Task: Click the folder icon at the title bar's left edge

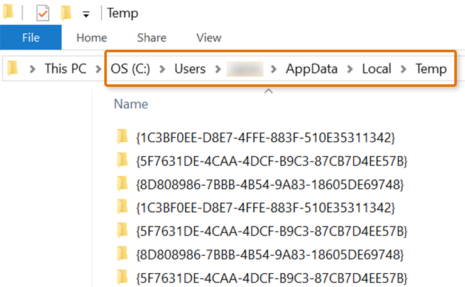Action: pos(8,12)
